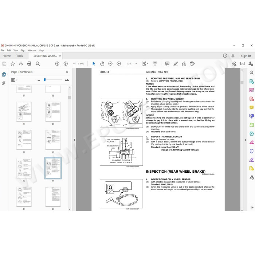Open the File menu

3,50
